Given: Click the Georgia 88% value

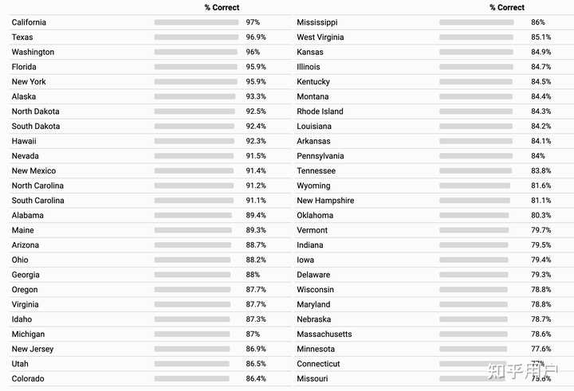Looking at the screenshot, I should [253, 275].
